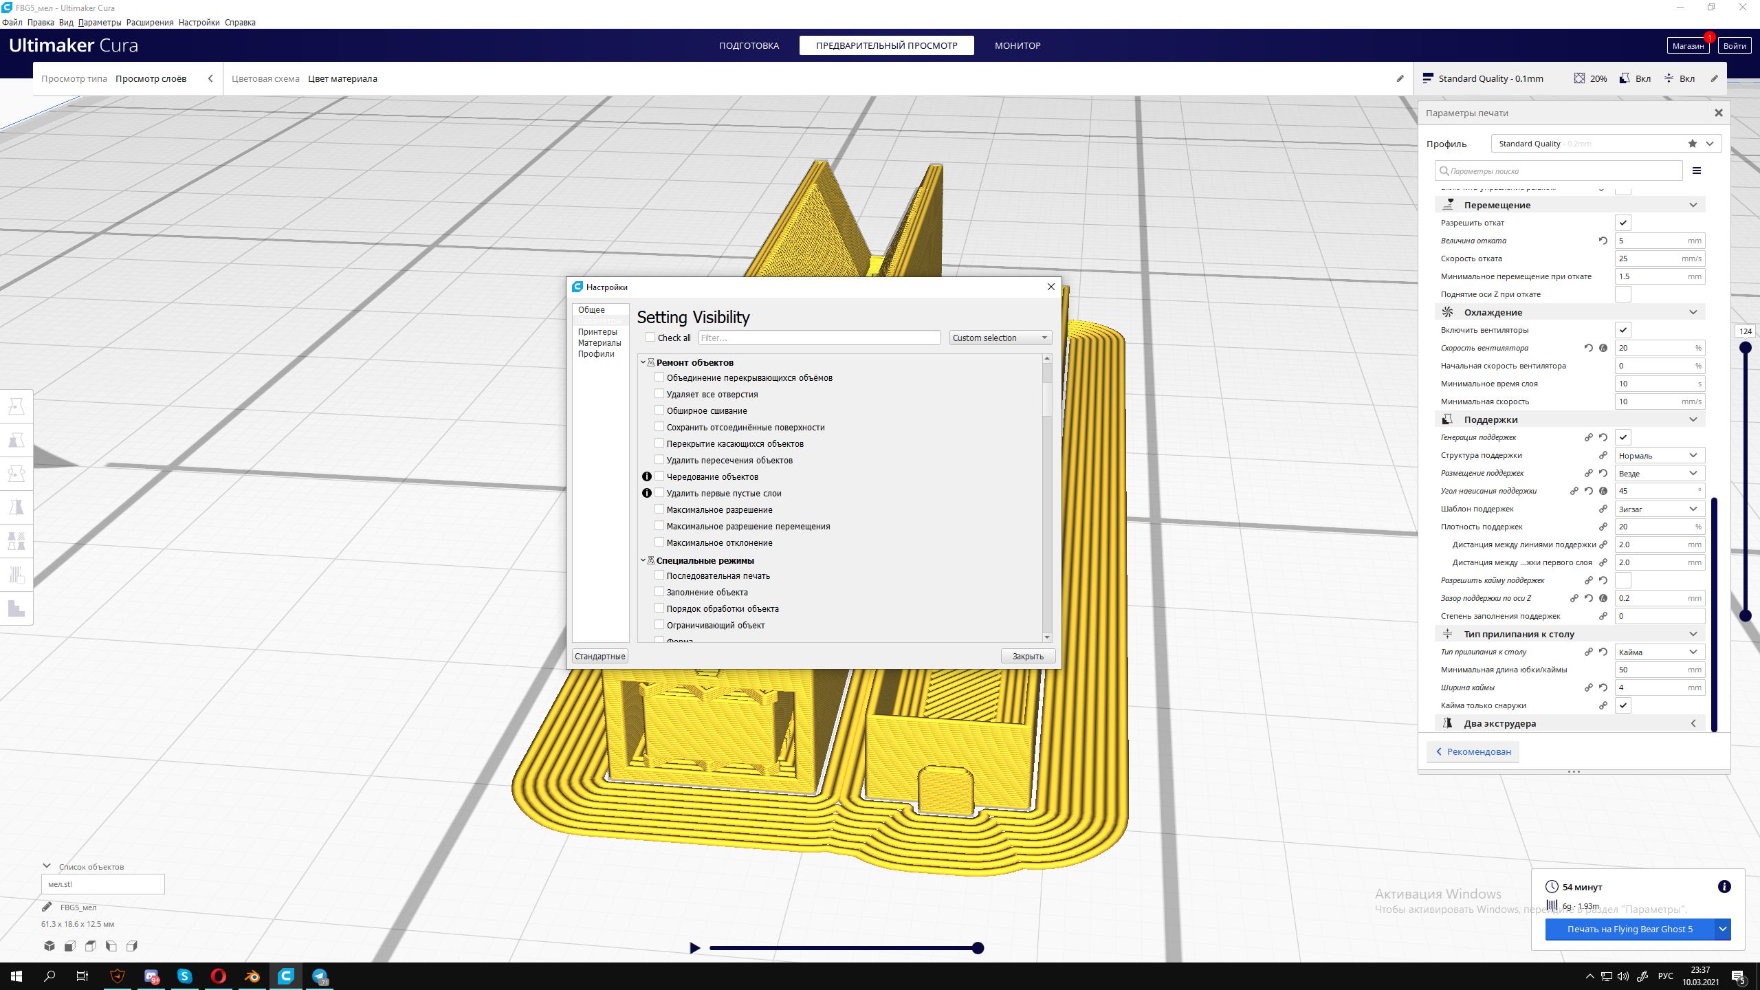Click the Войти sign-in button

[x=1735, y=45]
